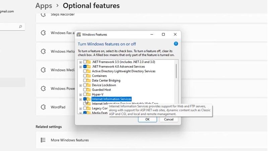Maximize the Windows Features dialog
This screenshot has width=268, height=151.
coord(163,35)
